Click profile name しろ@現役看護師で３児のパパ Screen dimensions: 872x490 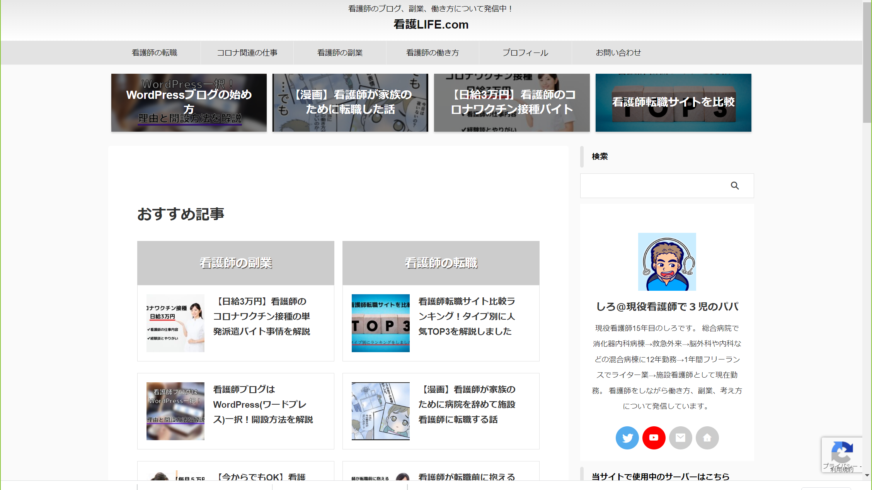667,307
